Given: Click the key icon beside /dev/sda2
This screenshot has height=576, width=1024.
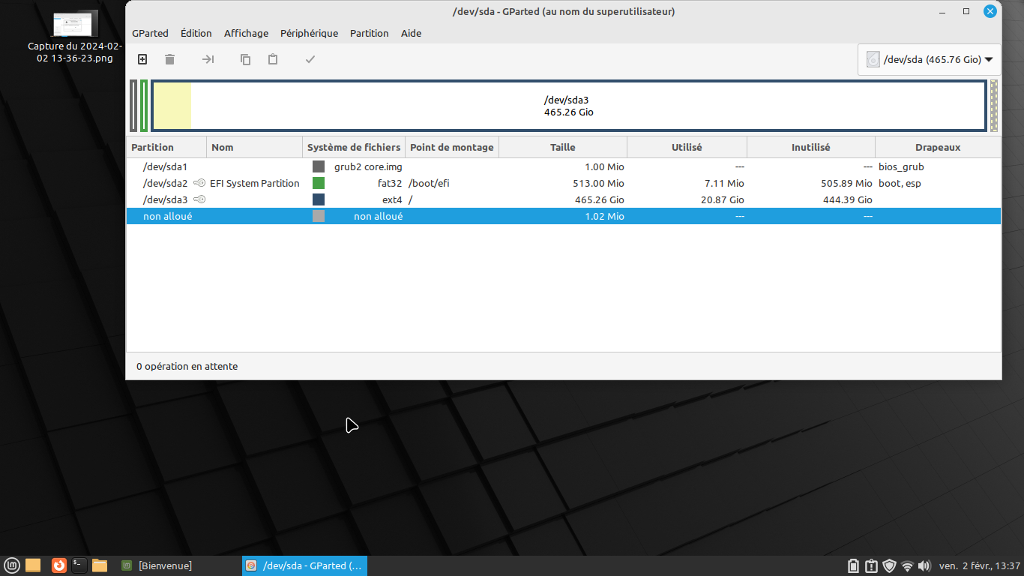Looking at the screenshot, I should (199, 183).
